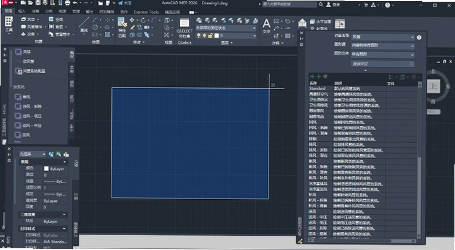Screen dimensions: 455x250
Task: Toggle auto-hide on the tool palette
Action: (x=5, y=55)
